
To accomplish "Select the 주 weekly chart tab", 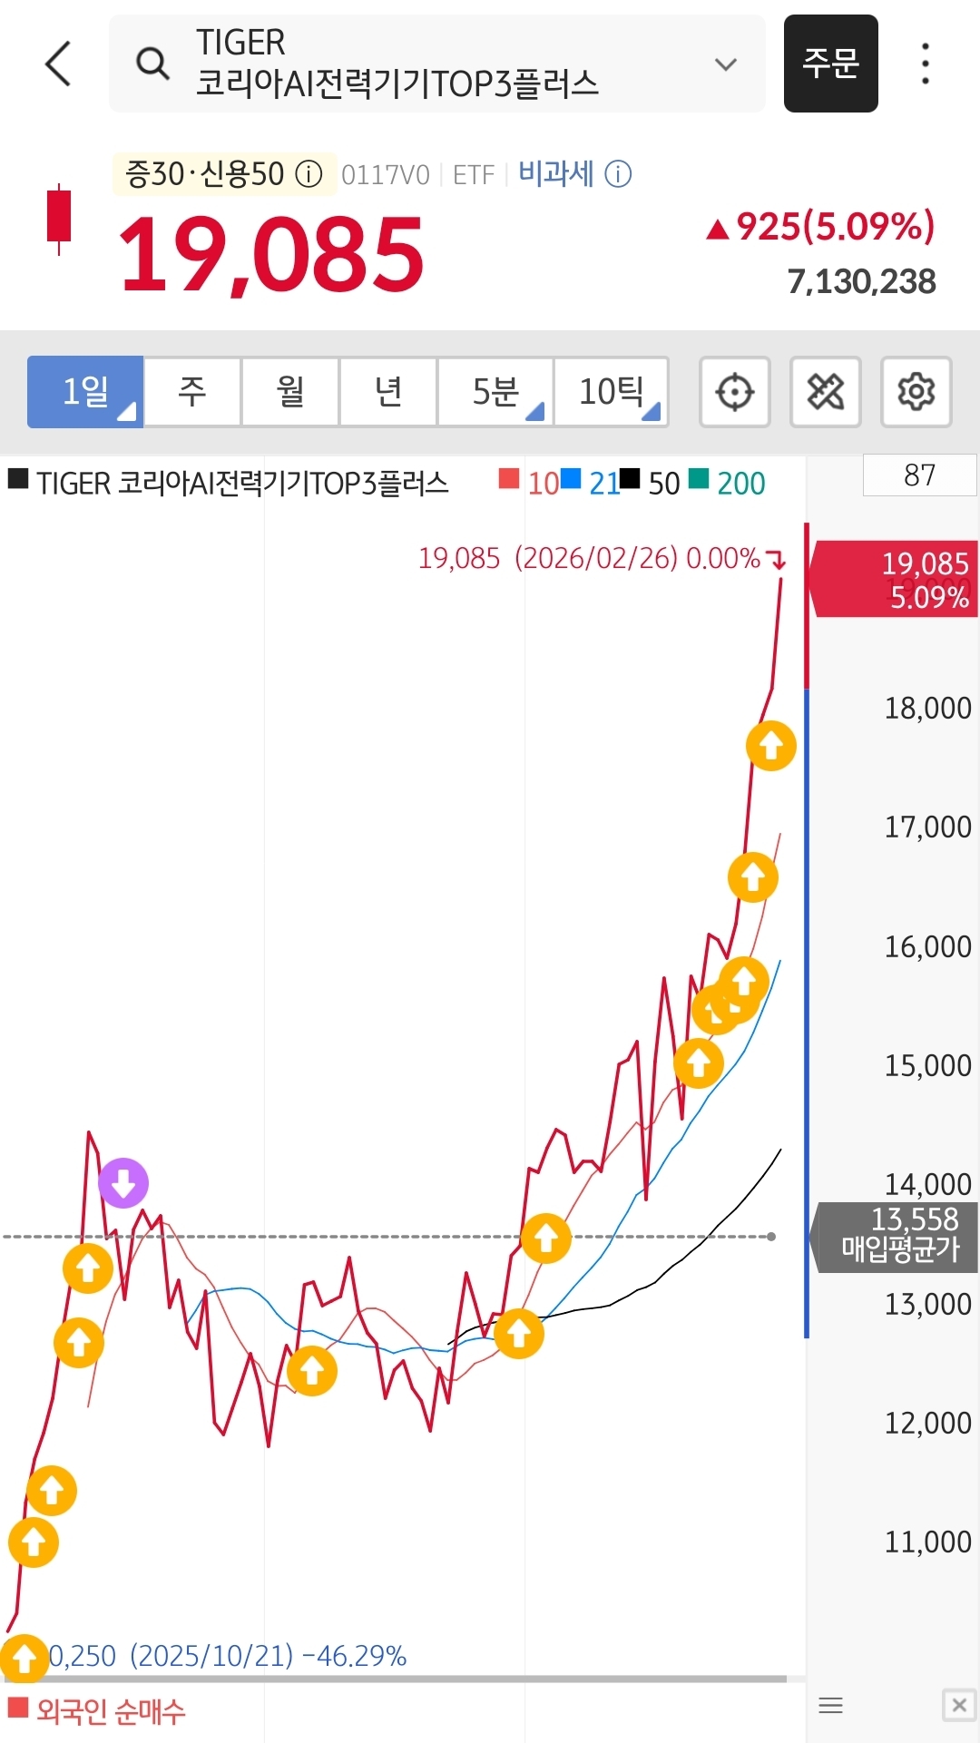I will [192, 392].
